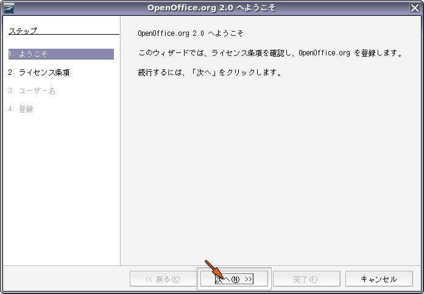Click the ステップ heading text
The image size is (424, 294).
pos(23,31)
